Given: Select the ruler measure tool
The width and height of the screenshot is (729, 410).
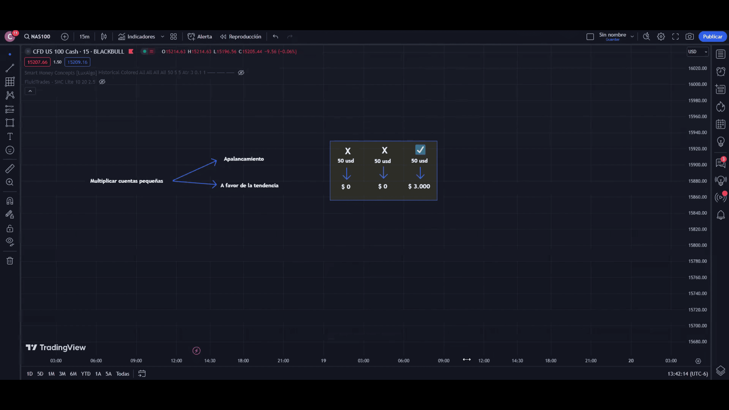Looking at the screenshot, I should [10, 169].
